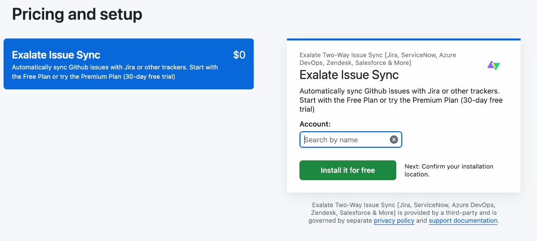Select the blue Exalate Issue Sync plan title
Screen dimensions: 537x241
coord(56,55)
